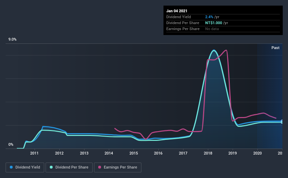288x178 pixels.
Task: Click the 2016 x-axis label
Action: point(158,153)
